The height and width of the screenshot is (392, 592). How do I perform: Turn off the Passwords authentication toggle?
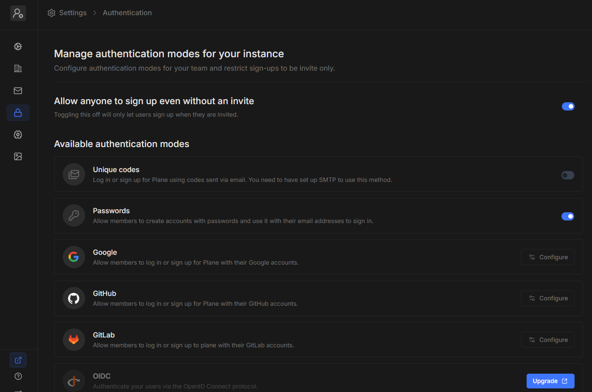coord(567,216)
